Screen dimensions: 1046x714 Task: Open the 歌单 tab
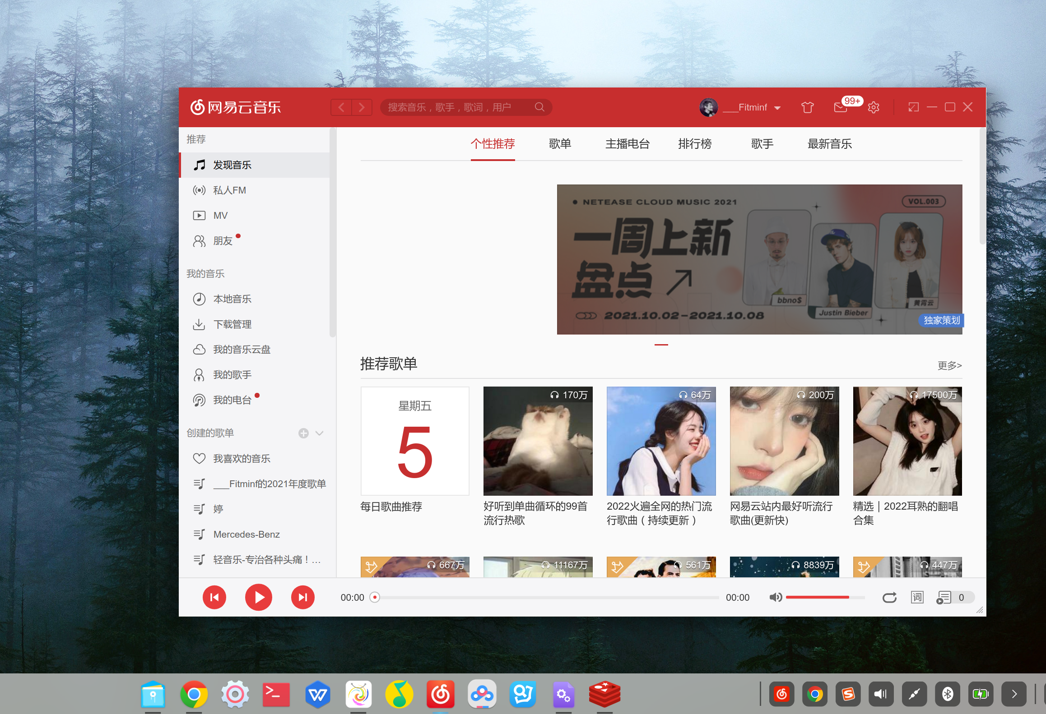pyautogui.click(x=560, y=144)
